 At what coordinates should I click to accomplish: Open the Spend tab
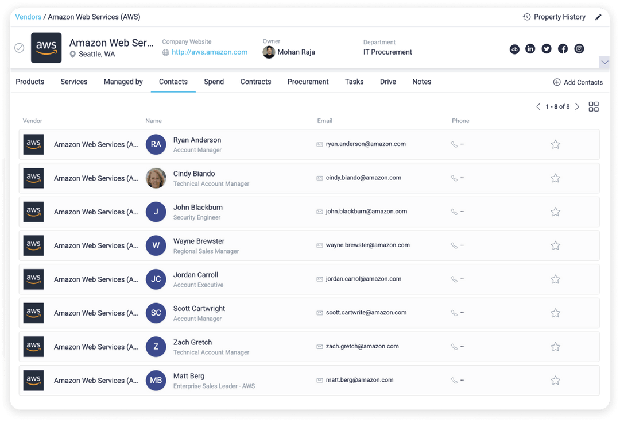(x=214, y=82)
